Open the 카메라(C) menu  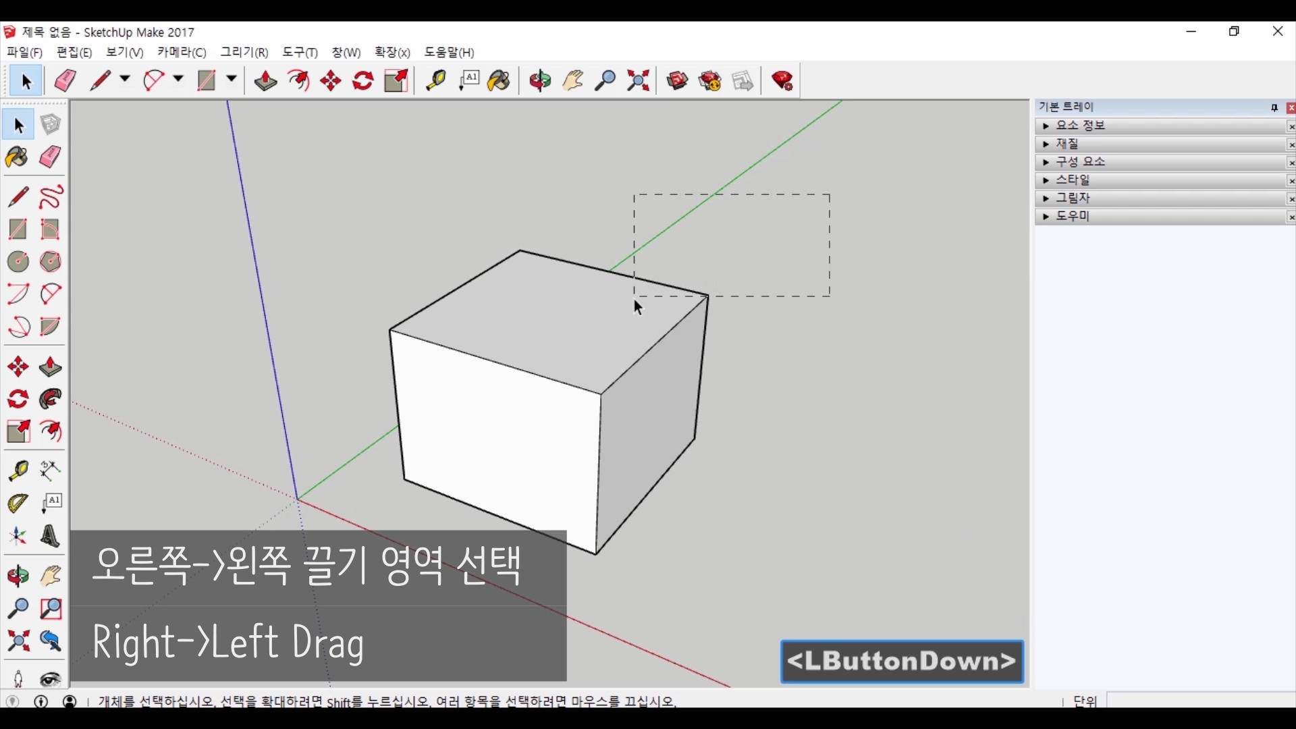tap(182, 53)
